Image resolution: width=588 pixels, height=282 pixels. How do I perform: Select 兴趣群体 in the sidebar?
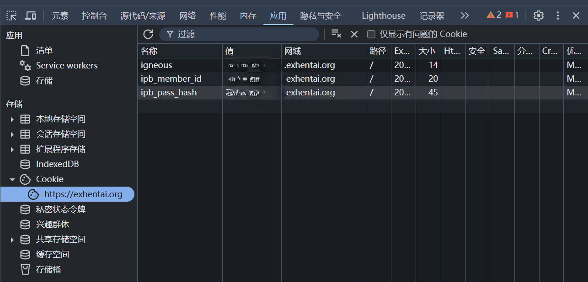53,225
